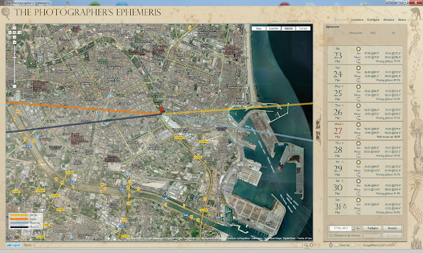Viewport: 423px width, 253px height.
Task: Click the small icon right of the search magnifier
Action: click(x=311, y=245)
